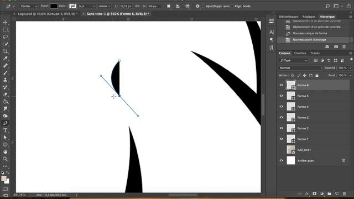Add a layer style with fx icon
The image size is (354, 199).
tap(307, 193)
